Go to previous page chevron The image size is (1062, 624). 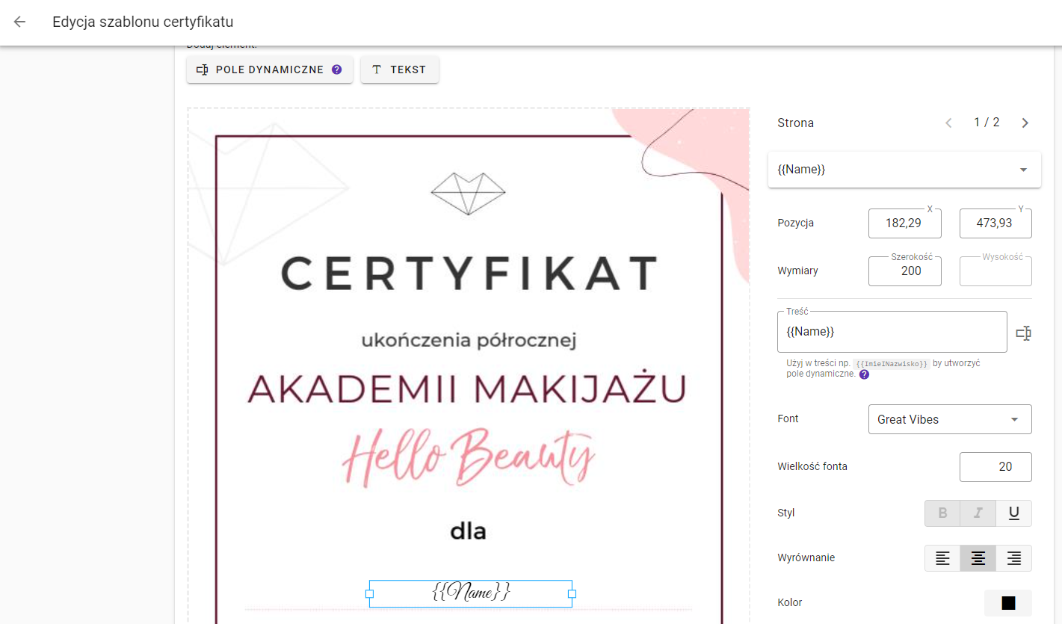pos(948,123)
